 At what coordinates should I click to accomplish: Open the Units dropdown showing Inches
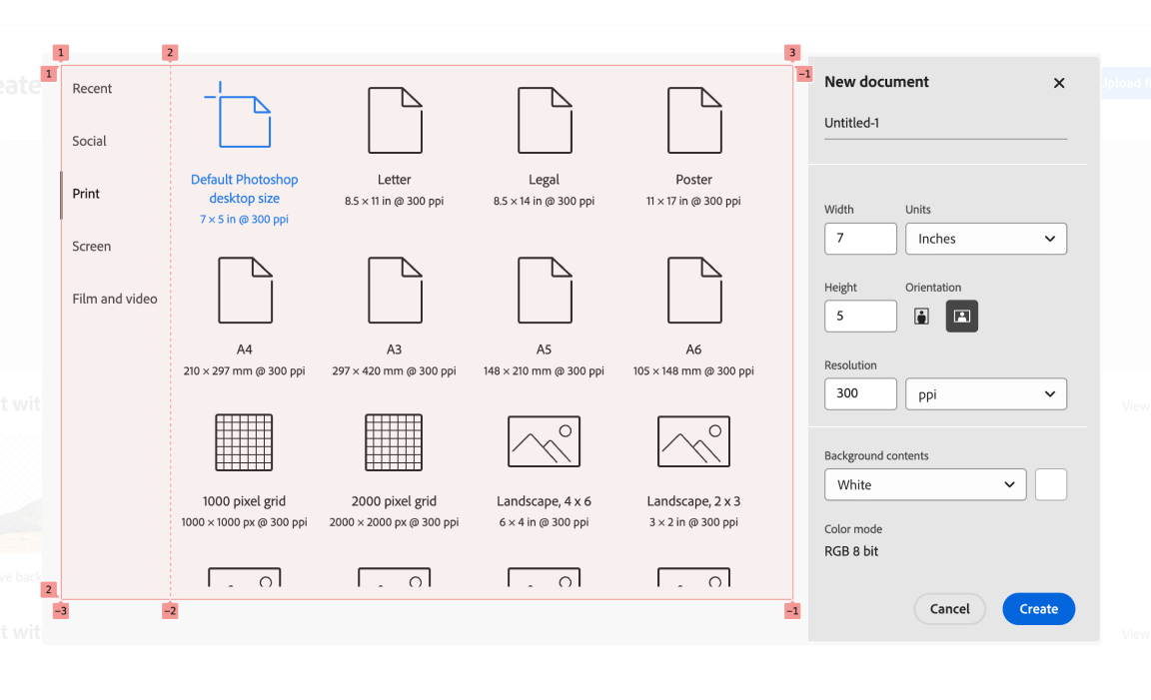(x=985, y=239)
